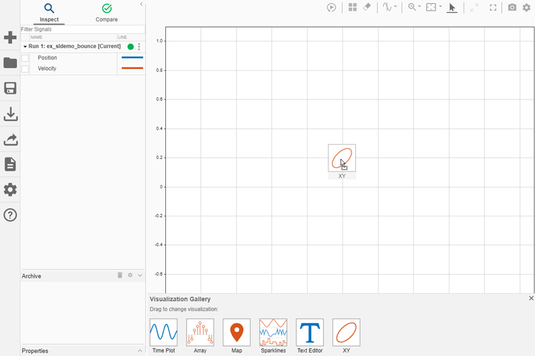Select the Position signal name
535x356 pixels.
(47, 57)
